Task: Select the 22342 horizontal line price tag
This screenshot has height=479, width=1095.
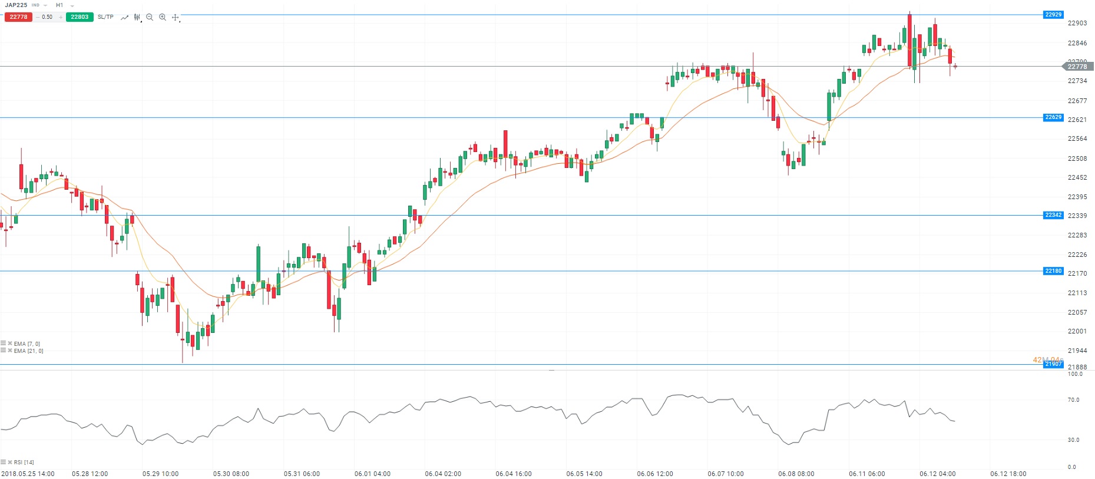Action: point(1053,215)
